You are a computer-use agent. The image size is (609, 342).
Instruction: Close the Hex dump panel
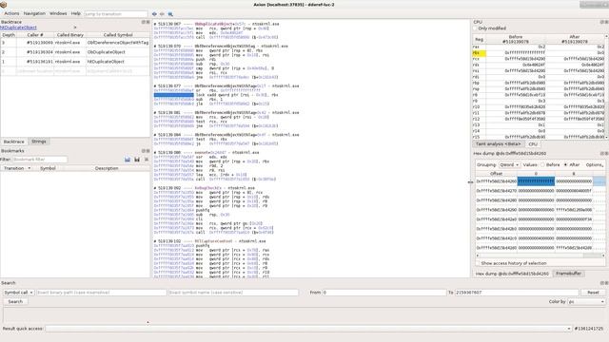(606, 154)
